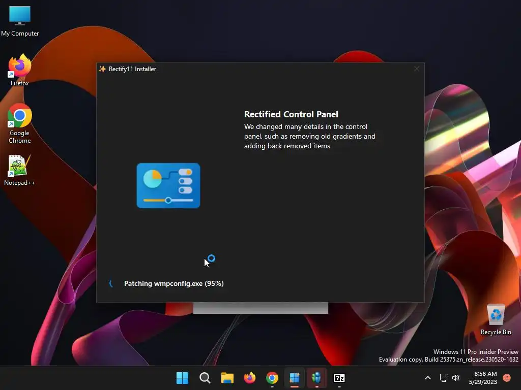Select the Recycle Bin icon
The height and width of the screenshot is (390, 521).
496,319
